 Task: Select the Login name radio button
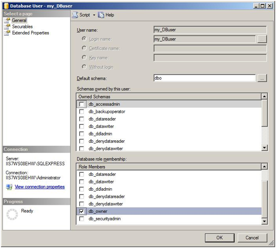[x=84, y=39]
